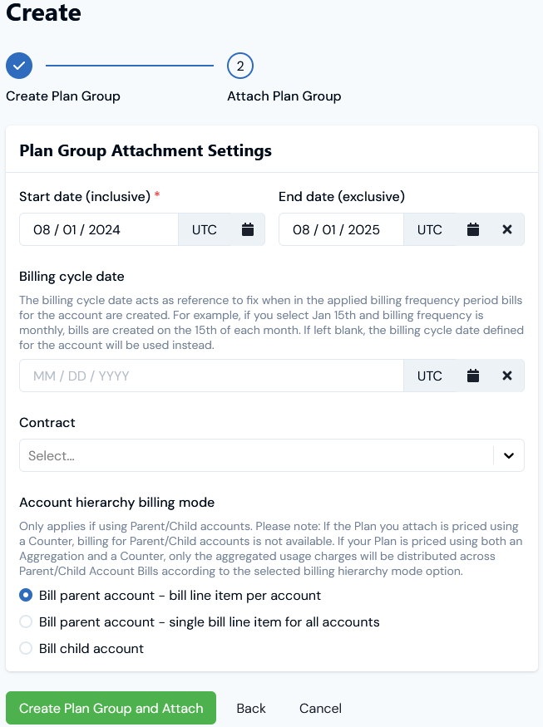
Task: Click the UTC label next to Start date
Action: tap(204, 229)
